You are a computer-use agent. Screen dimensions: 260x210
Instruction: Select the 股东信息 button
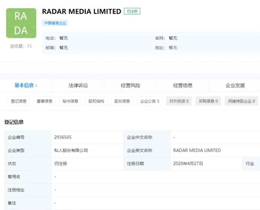click(x=122, y=101)
